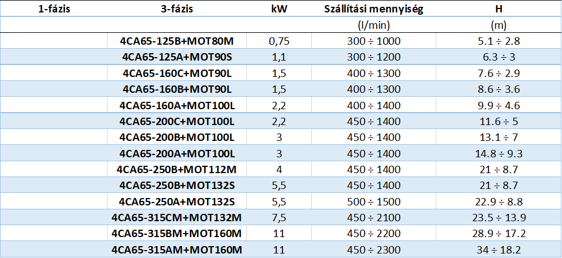Select the 4CA65-200C+MOT100L cell
The height and width of the screenshot is (258, 562).
coord(177,121)
